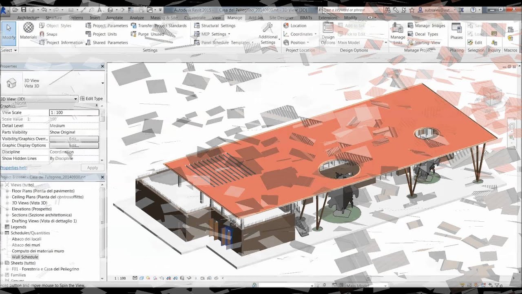The width and height of the screenshot is (522, 294).
Task: Switch to the Annotate ribbon tab
Action: (x=115, y=18)
